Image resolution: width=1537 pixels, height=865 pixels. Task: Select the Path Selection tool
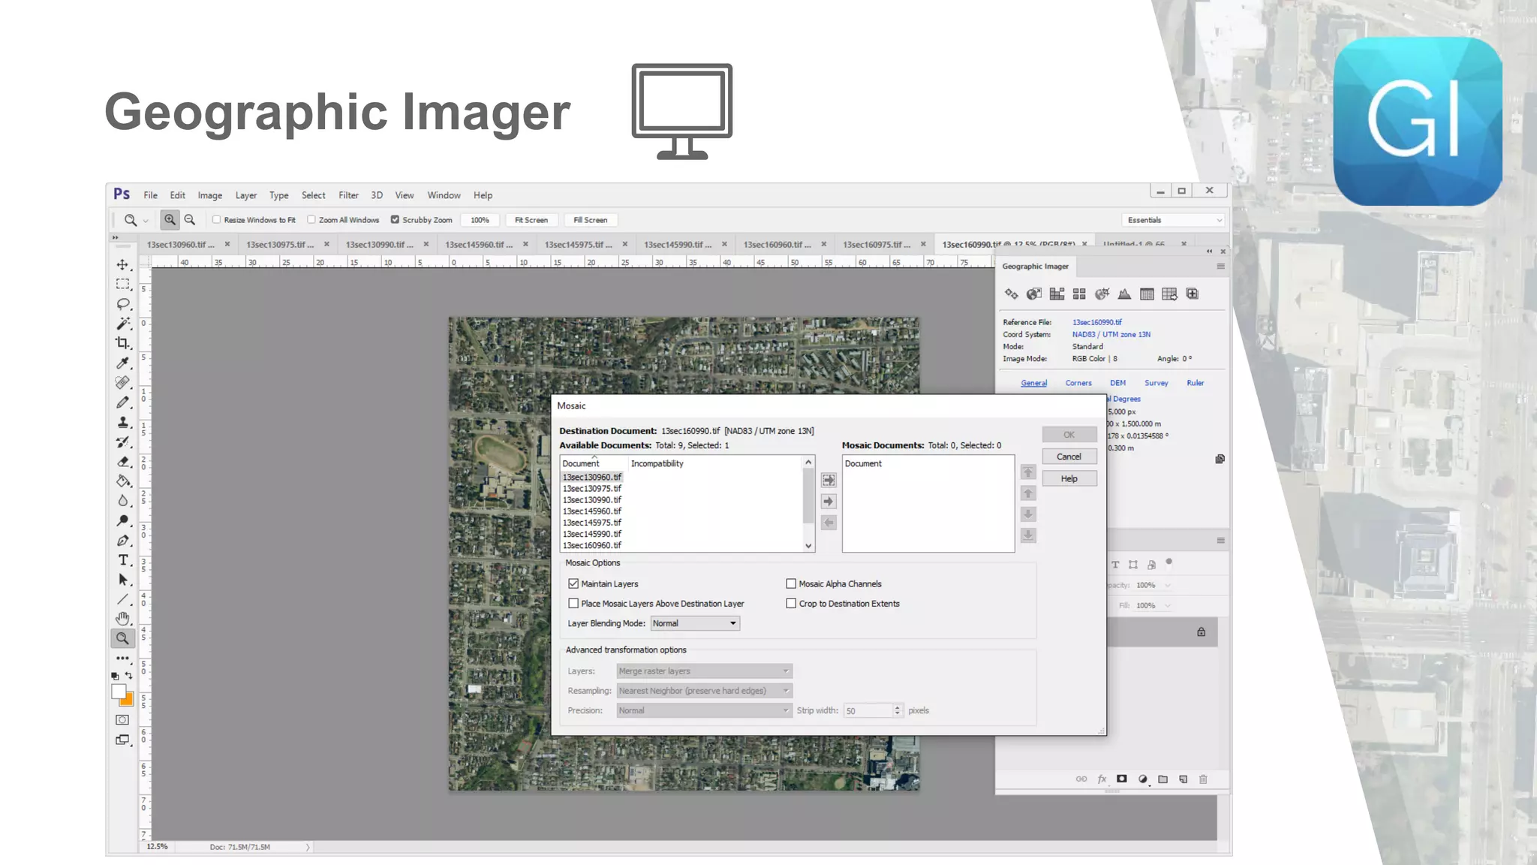pyautogui.click(x=122, y=580)
